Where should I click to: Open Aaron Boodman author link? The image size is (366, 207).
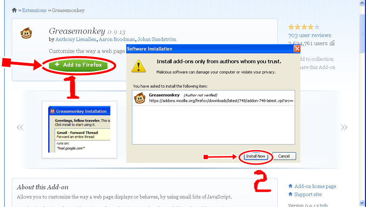(117, 39)
